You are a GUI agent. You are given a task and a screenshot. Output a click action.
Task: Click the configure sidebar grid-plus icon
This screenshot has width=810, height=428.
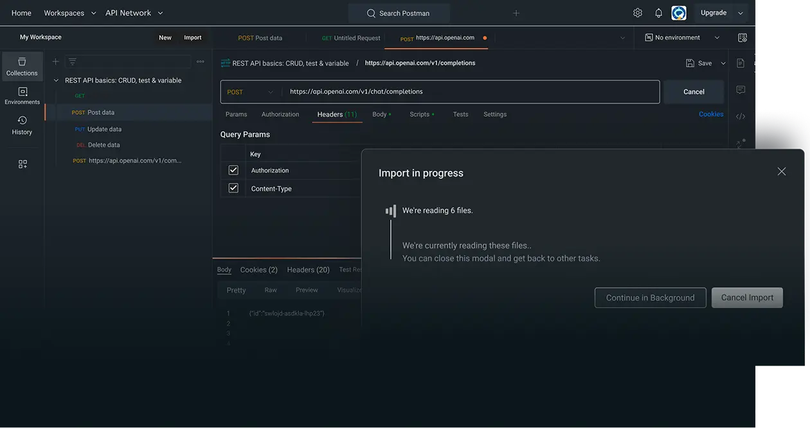coord(22,164)
